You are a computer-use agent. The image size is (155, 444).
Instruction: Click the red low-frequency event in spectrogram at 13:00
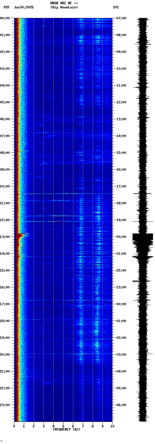tap(21, 235)
